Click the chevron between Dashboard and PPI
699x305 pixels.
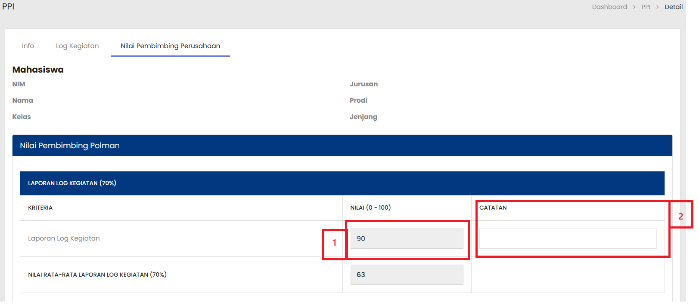click(x=634, y=7)
